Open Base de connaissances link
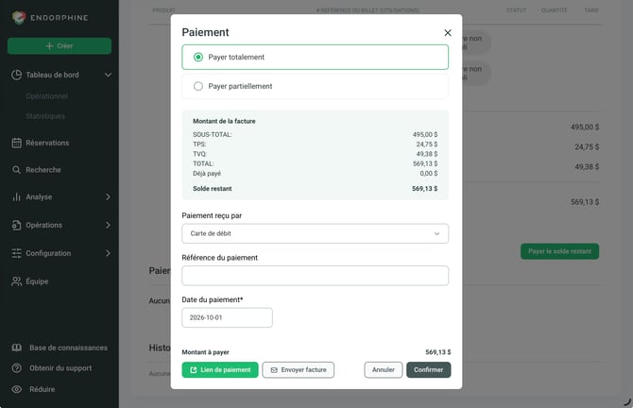This screenshot has width=633, height=408. [x=69, y=348]
